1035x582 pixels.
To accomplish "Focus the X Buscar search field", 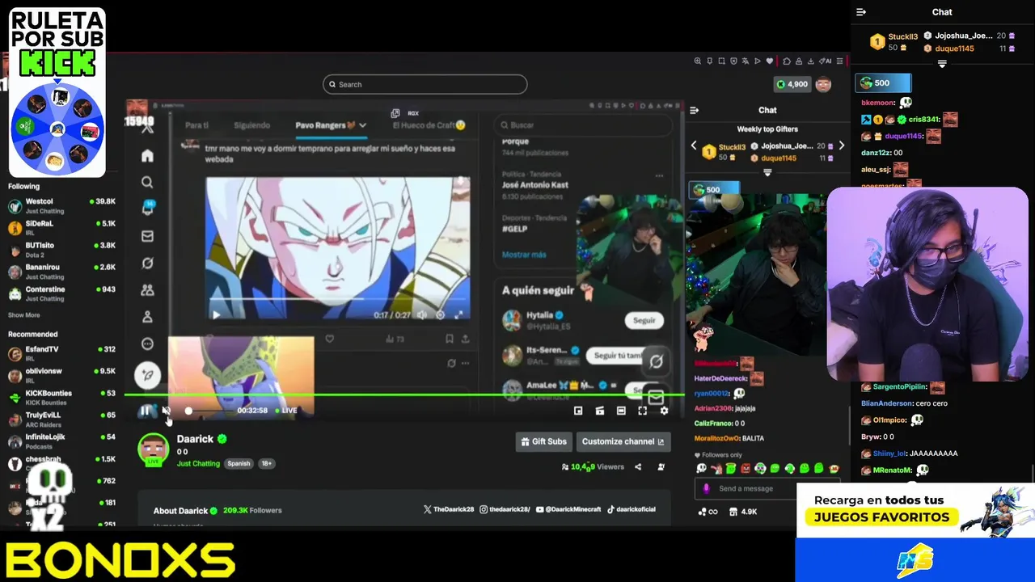I will (584, 125).
